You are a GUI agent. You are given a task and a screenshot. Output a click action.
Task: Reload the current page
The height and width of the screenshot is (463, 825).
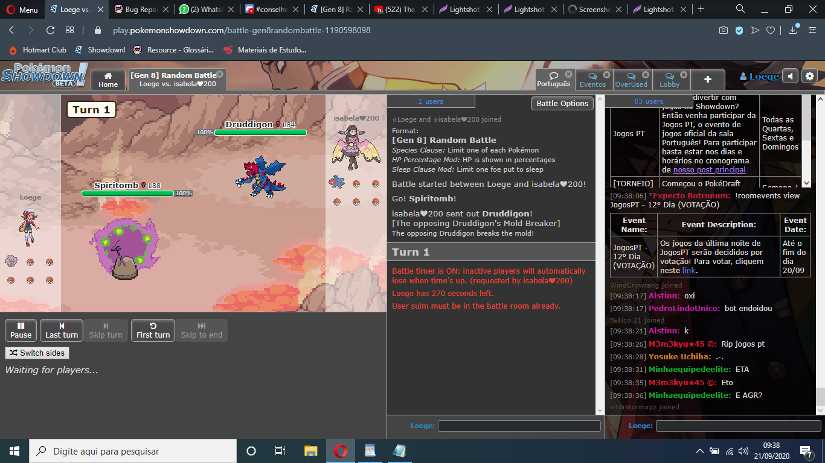(51, 30)
